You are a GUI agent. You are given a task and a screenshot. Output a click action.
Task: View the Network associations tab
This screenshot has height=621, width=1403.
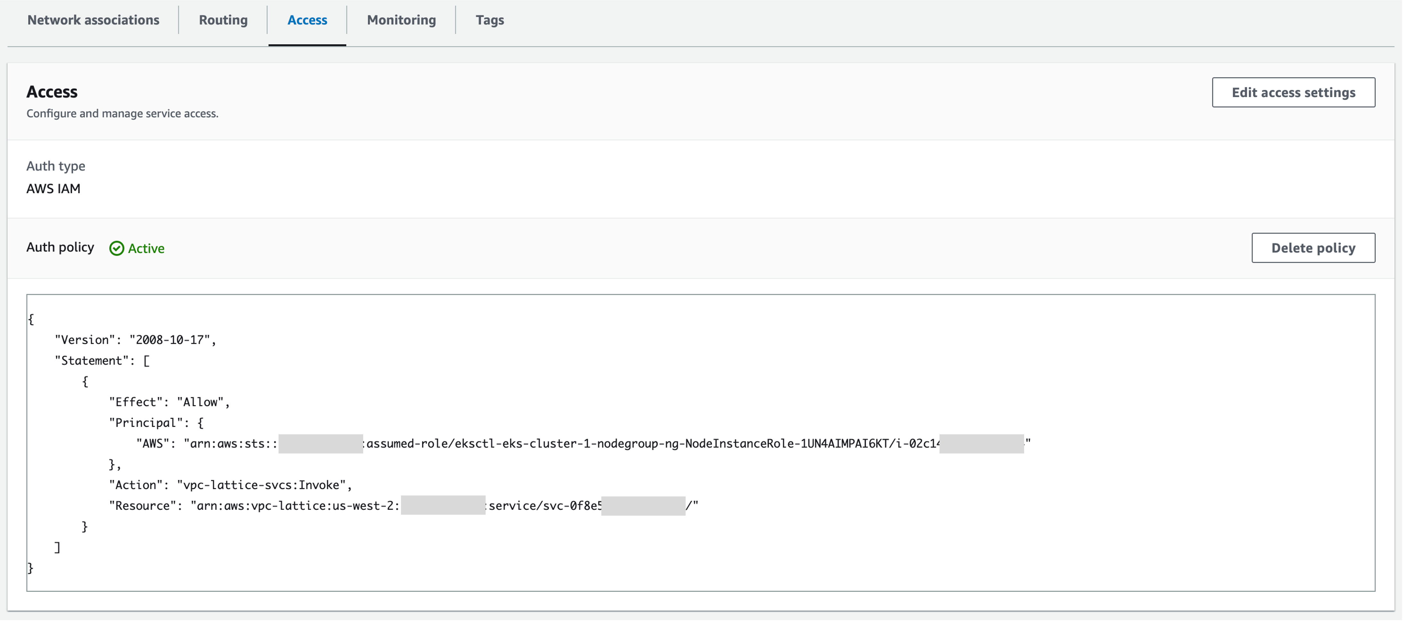[x=93, y=20]
